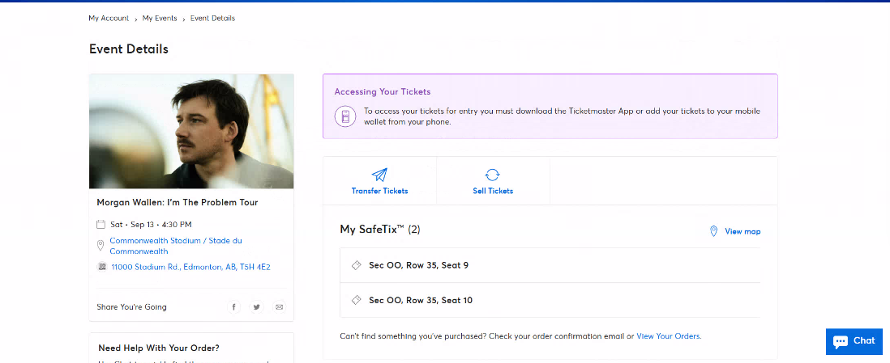Image resolution: width=890 pixels, height=363 pixels.
Task: Click the Event Details breadcrumb
Action: tap(212, 18)
